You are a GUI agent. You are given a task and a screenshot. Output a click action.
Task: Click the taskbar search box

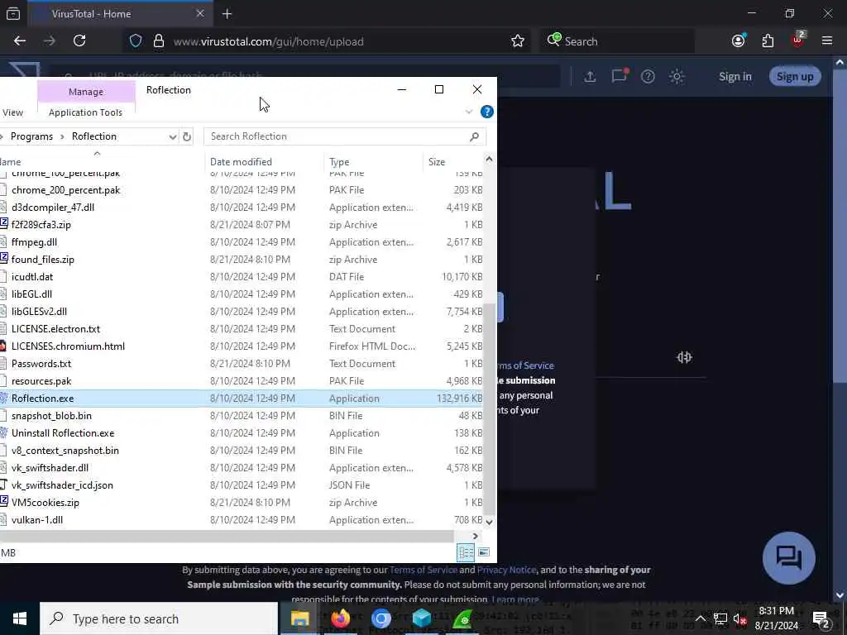click(159, 618)
